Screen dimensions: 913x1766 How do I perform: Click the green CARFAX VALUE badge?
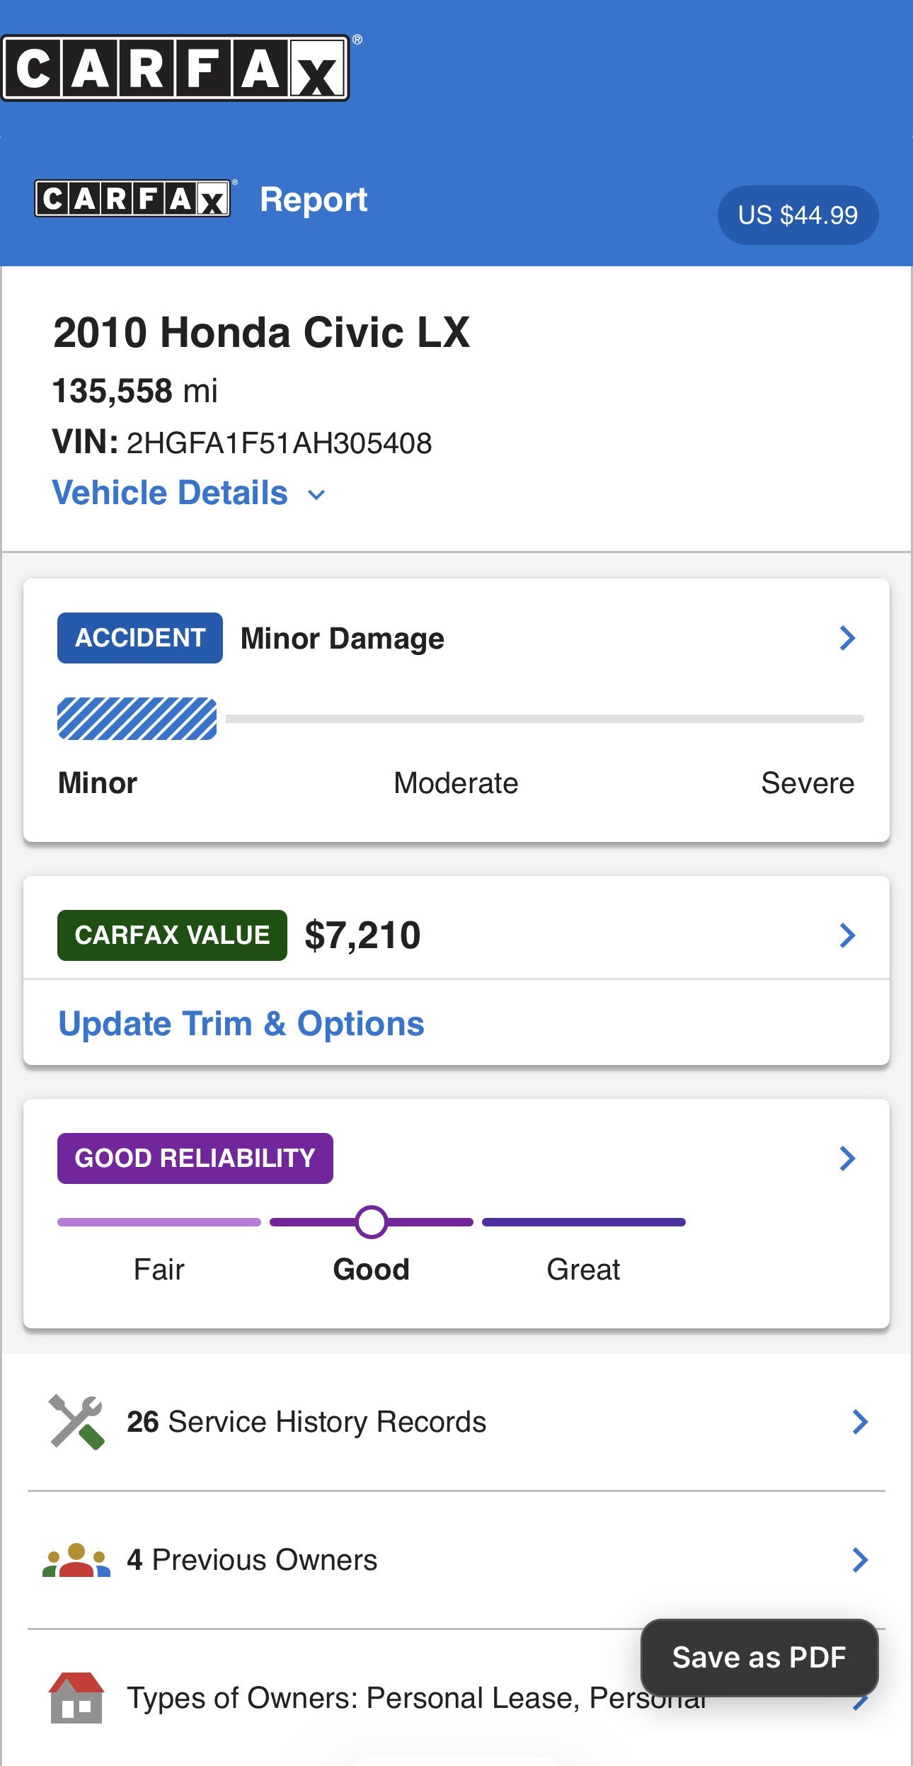pos(172,935)
